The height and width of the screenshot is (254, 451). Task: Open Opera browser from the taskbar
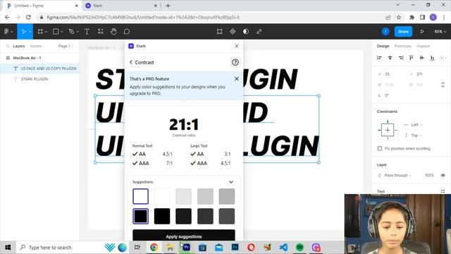pos(251,248)
